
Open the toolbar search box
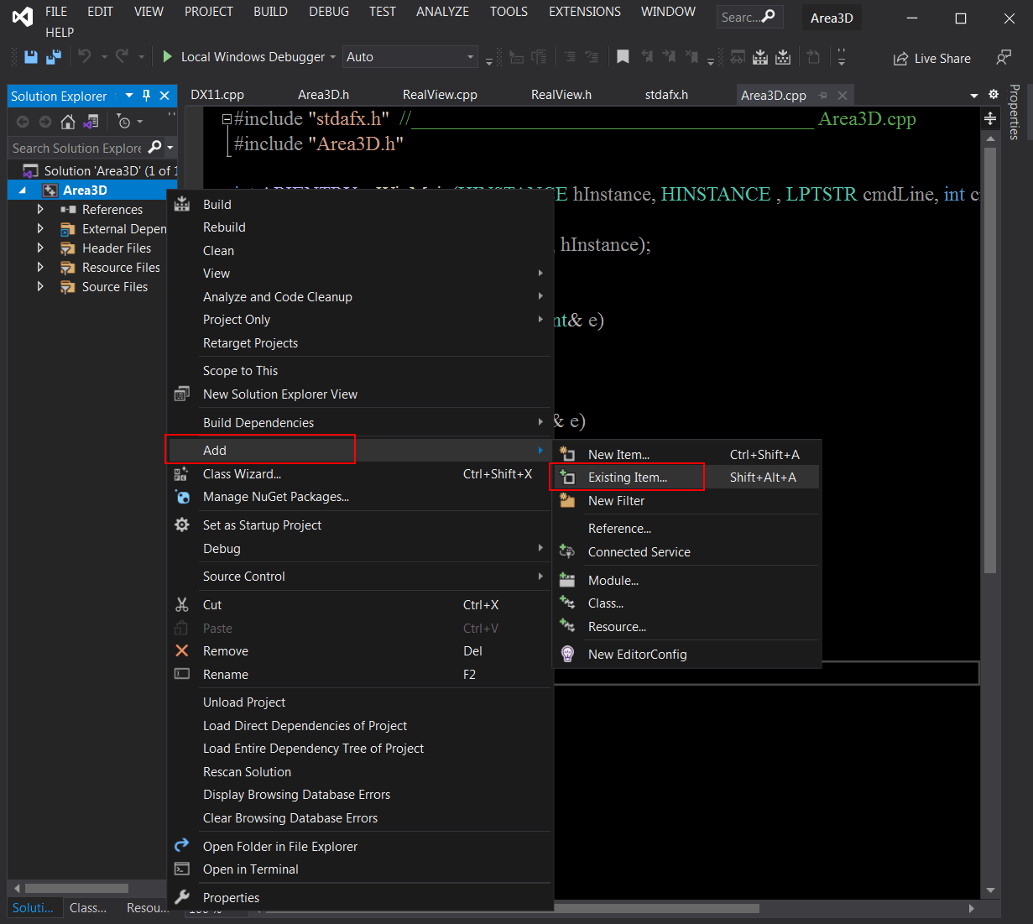pyautogui.click(x=749, y=17)
